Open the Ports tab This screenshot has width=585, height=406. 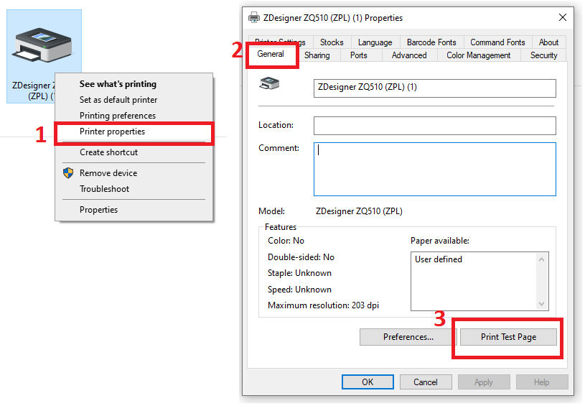tap(358, 55)
